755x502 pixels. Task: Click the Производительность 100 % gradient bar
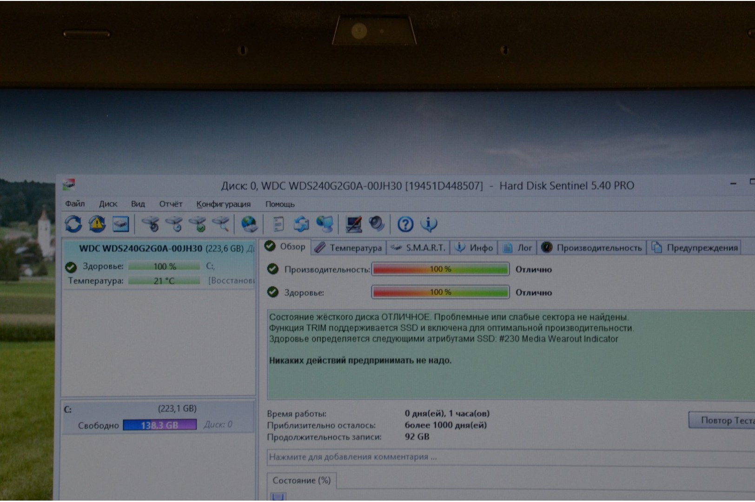pyautogui.click(x=440, y=269)
